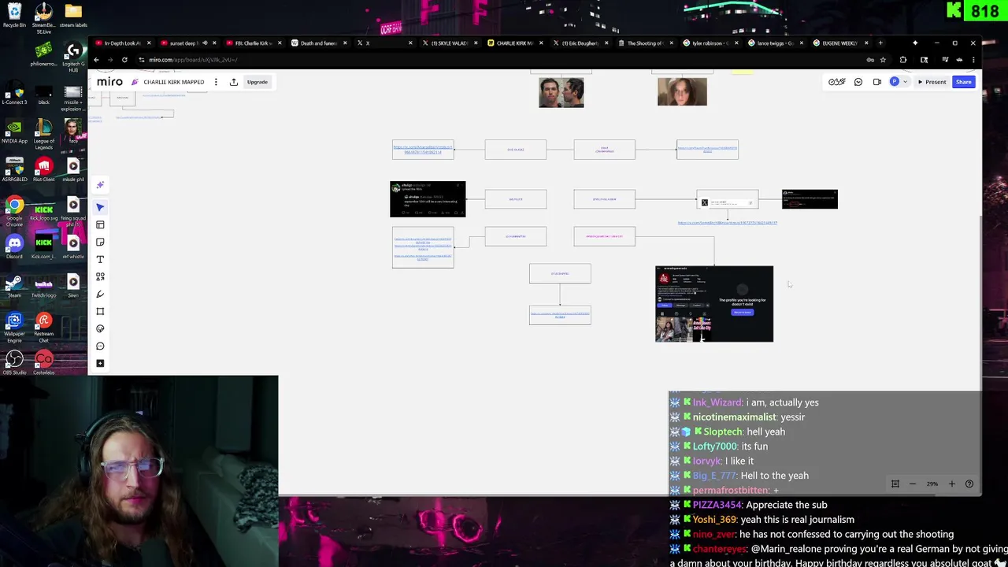
Task: Click the two men photo thumbnail
Action: click(561, 92)
